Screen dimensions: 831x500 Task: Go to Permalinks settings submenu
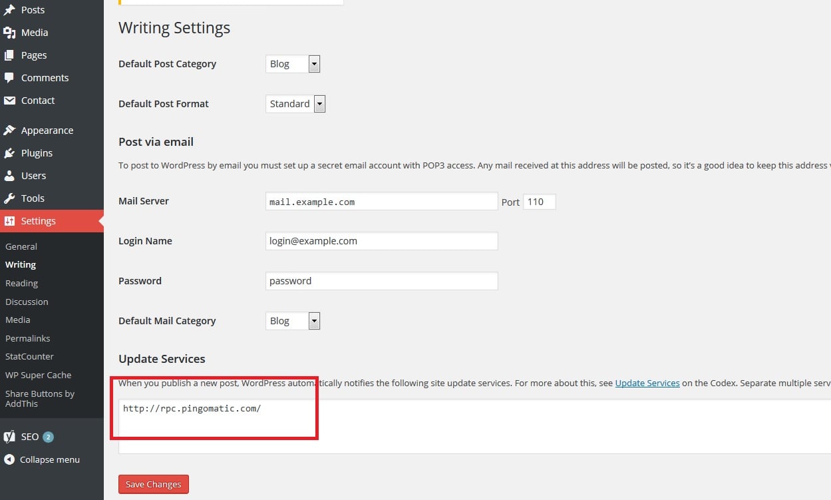pyautogui.click(x=27, y=338)
